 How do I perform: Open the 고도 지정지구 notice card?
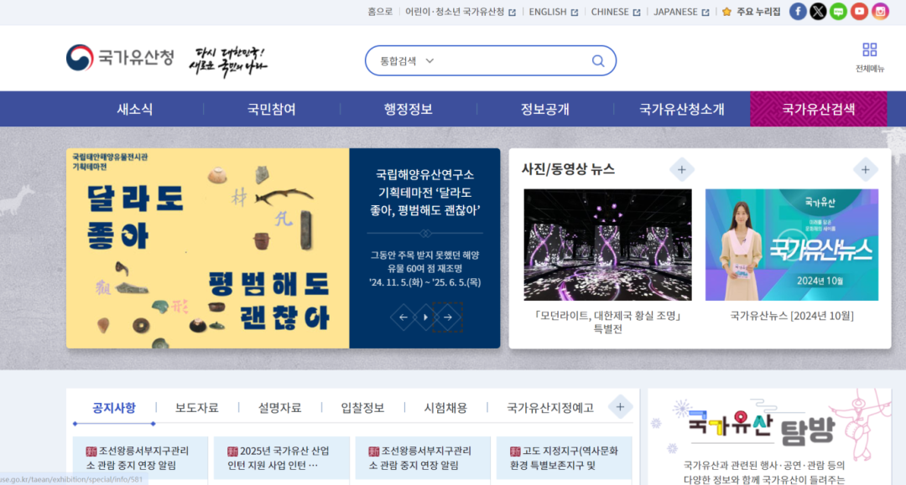click(564, 458)
